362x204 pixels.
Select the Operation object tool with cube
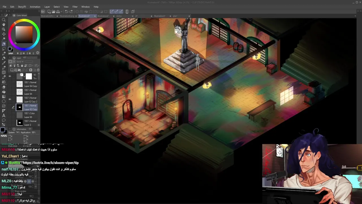(x=4, y=29)
